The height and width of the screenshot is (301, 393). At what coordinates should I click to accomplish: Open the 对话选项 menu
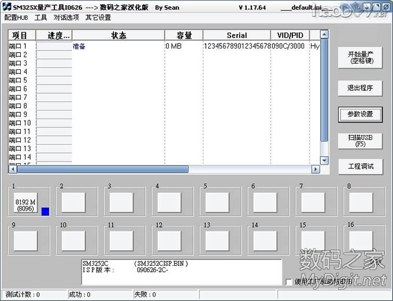coord(66,17)
